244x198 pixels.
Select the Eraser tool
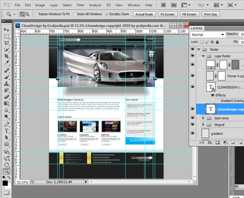[x=7, y=97]
